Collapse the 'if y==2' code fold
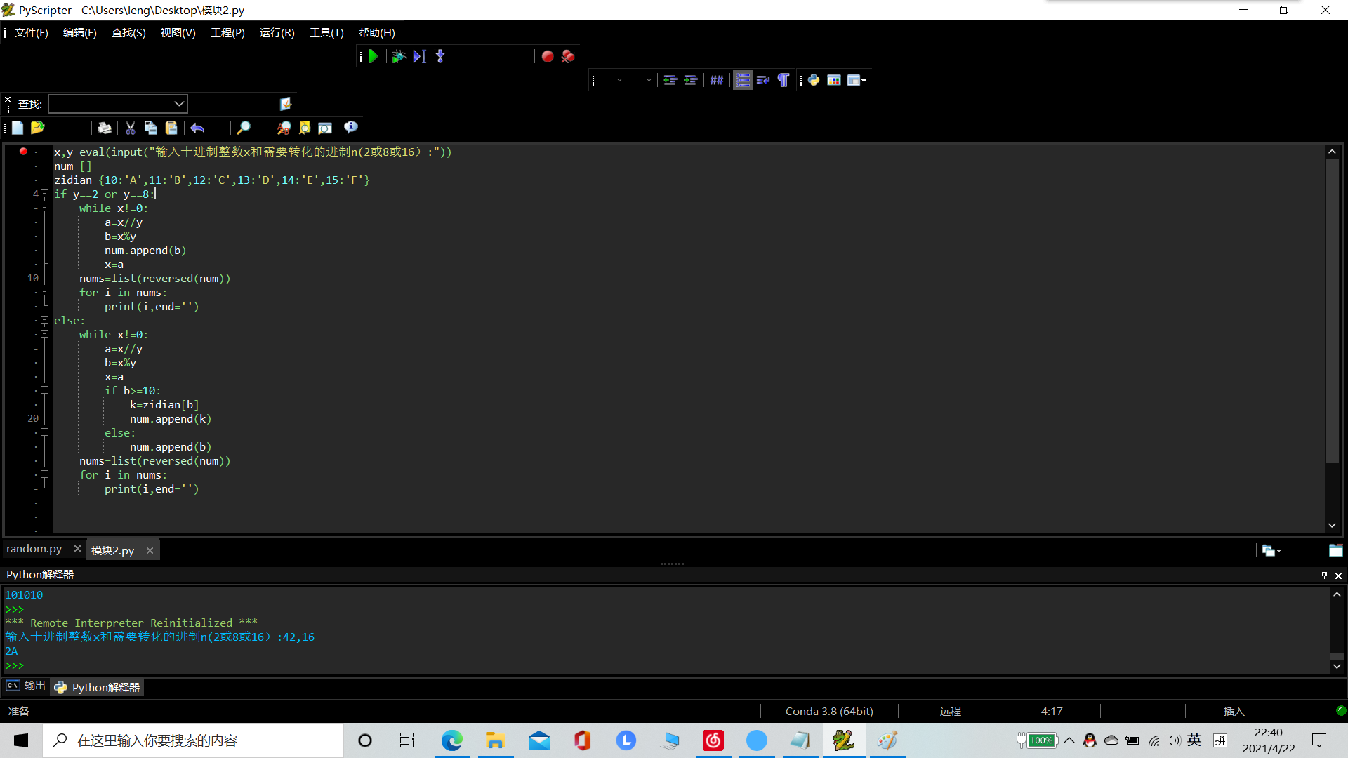Screen dimensions: 1348x758 click(x=44, y=194)
